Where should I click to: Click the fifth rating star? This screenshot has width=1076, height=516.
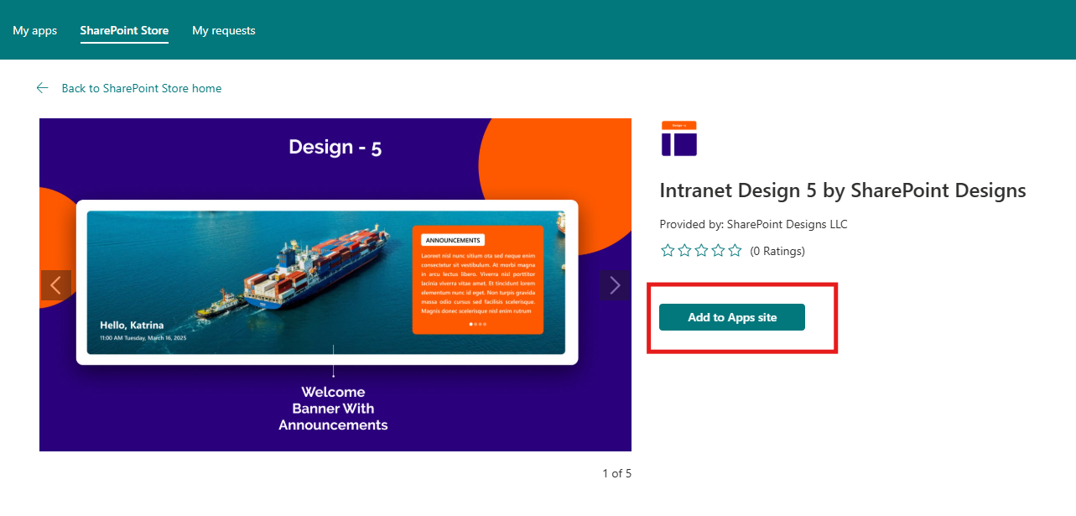pyautogui.click(x=735, y=250)
